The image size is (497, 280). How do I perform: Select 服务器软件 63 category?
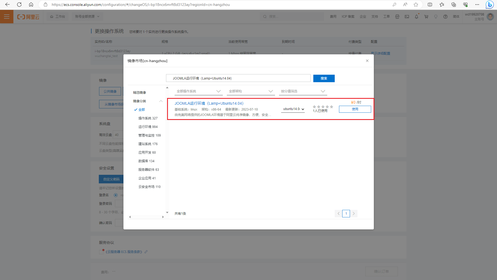(149, 169)
